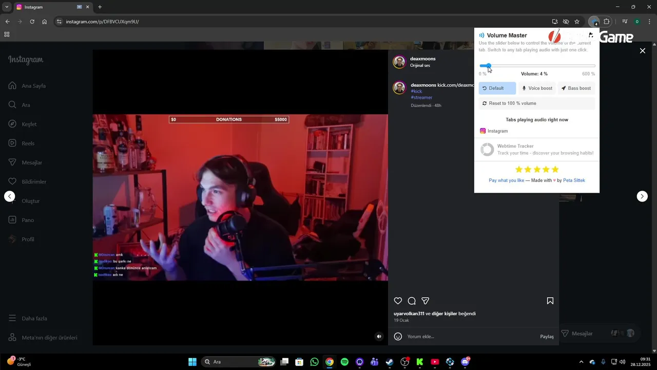657x370 pixels.
Task: Click the Volume Master extension icon
Action: tap(594, 22)
